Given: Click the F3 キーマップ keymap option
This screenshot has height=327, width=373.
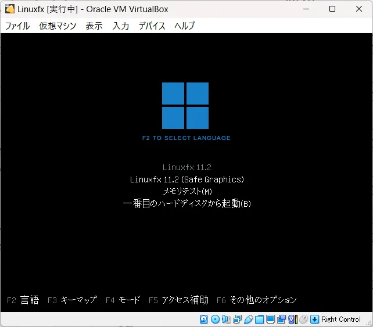Looking at the screenshot, I should pyautogui.click(x=72, y=300).
